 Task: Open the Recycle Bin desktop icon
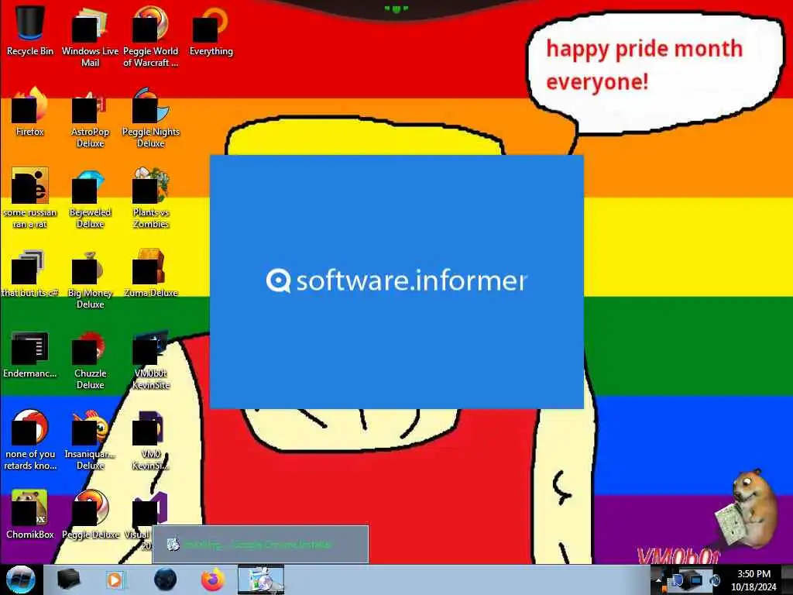pyautogui.click(x=30, y=31)
